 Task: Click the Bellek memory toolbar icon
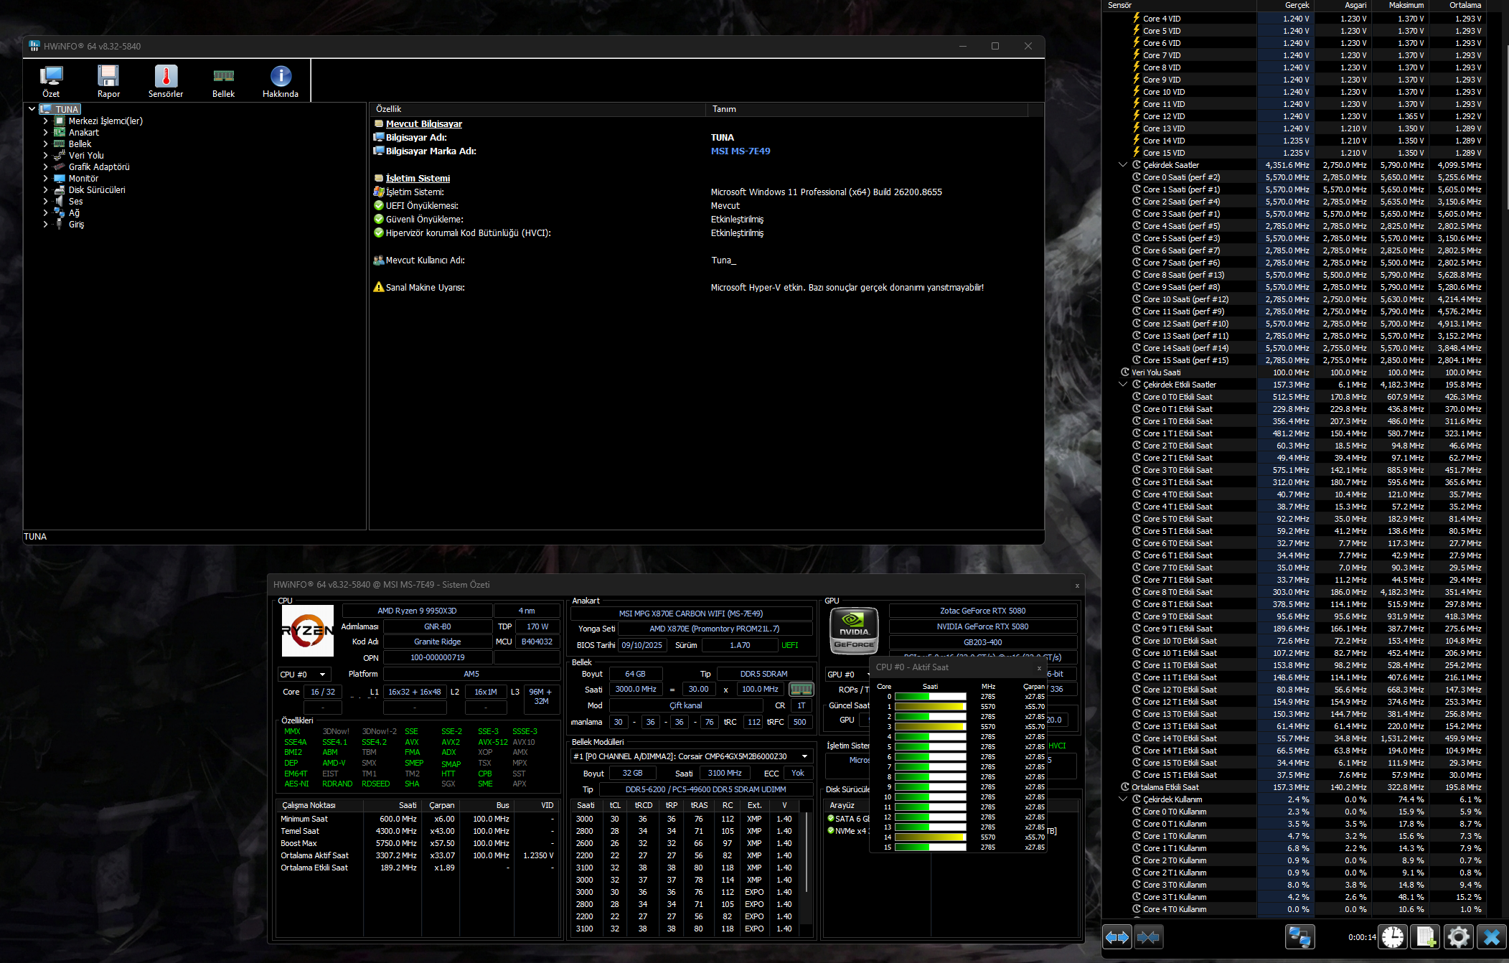tap(223, 80)
